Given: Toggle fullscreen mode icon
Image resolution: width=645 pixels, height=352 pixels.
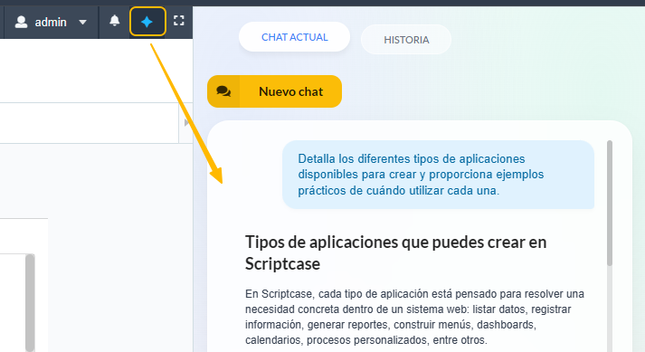Looking at the screenshot, I should [x=179, y=21].
